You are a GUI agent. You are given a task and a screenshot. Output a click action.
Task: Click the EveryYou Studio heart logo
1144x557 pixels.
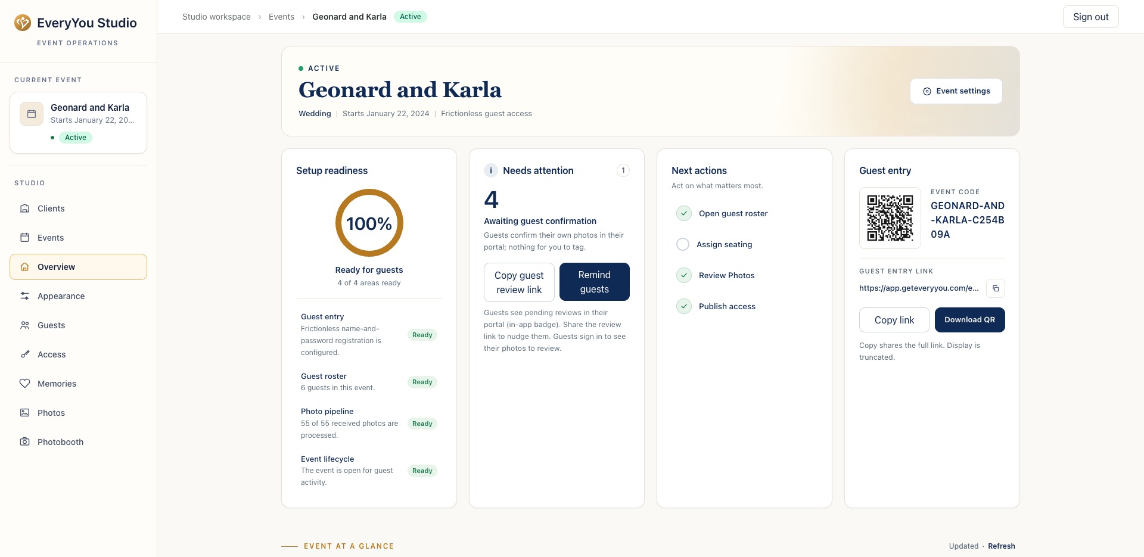coord(23,23)
